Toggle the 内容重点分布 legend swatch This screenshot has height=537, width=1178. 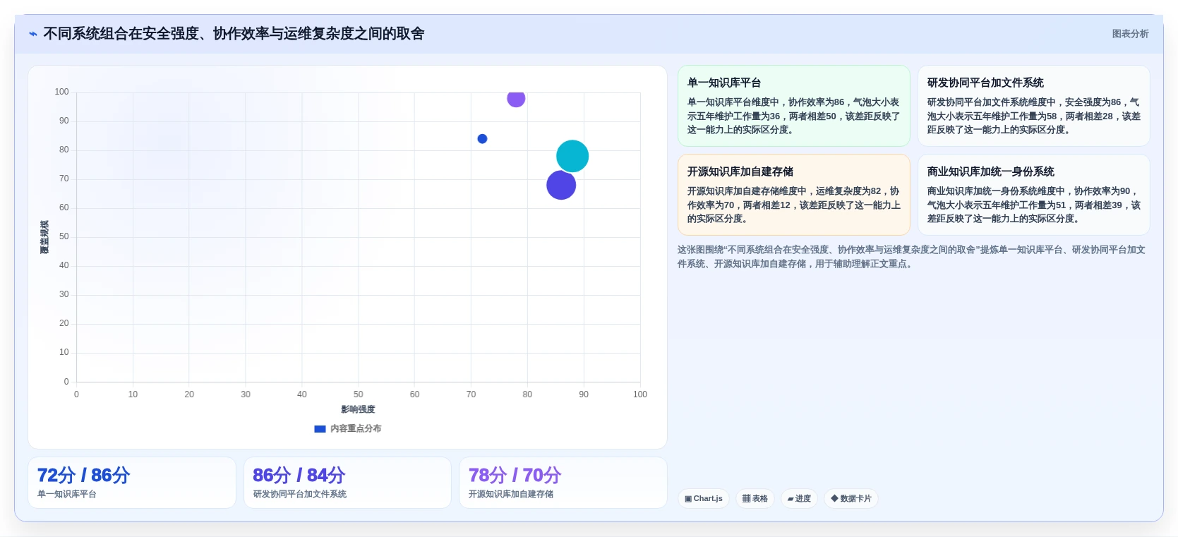(320, 429)
